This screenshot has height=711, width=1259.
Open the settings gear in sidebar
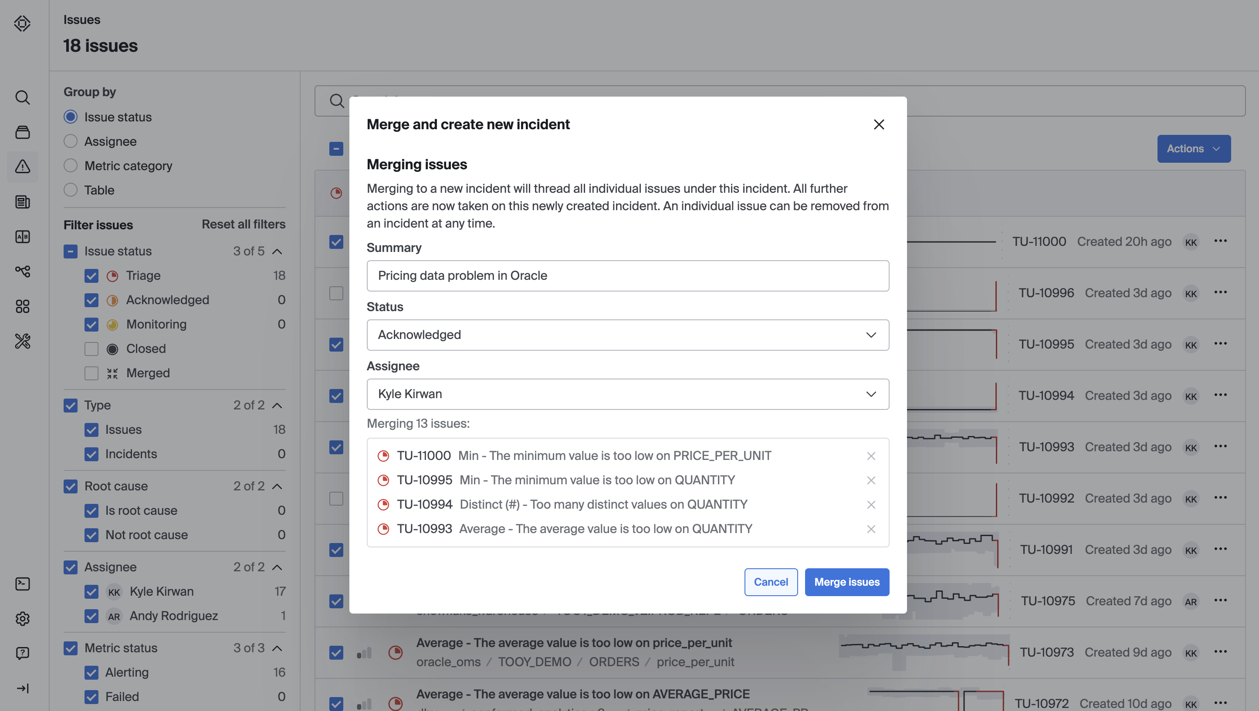coord(23,619)
